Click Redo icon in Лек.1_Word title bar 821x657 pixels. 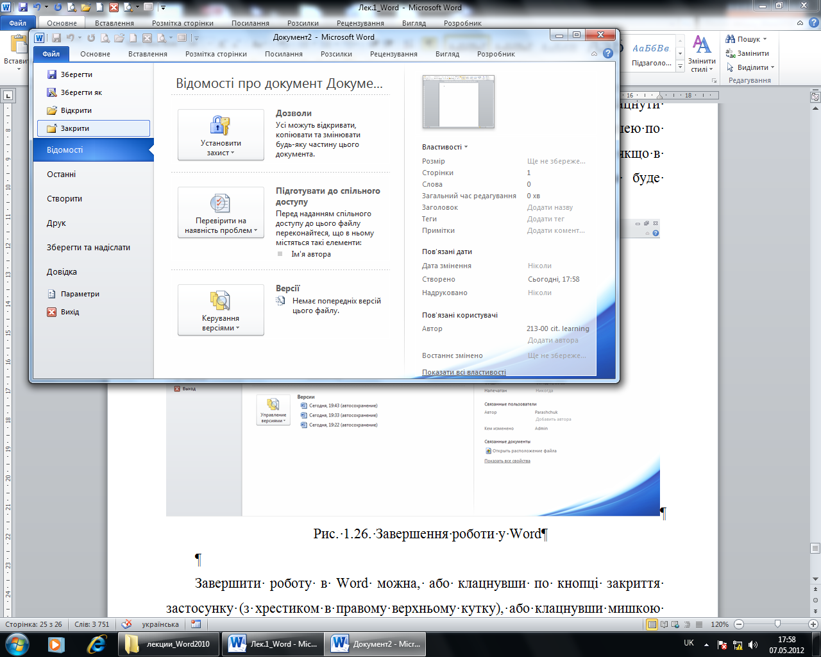(x=58, y=8)
